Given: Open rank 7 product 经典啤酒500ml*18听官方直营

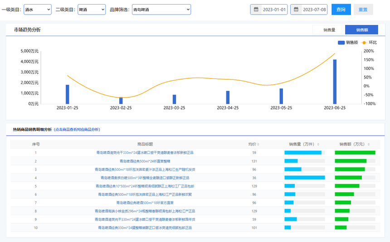Looking at the screenshot, I should (x=145, y=202).
